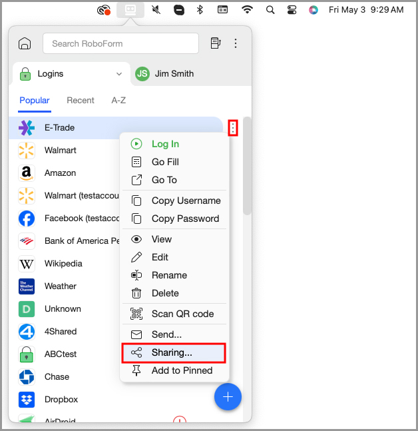The height and width of the screenshot is (431, 418).
Task: Open the RoboForm main three-dot menu
Action: pyautogui.click(x=236, y=43)
